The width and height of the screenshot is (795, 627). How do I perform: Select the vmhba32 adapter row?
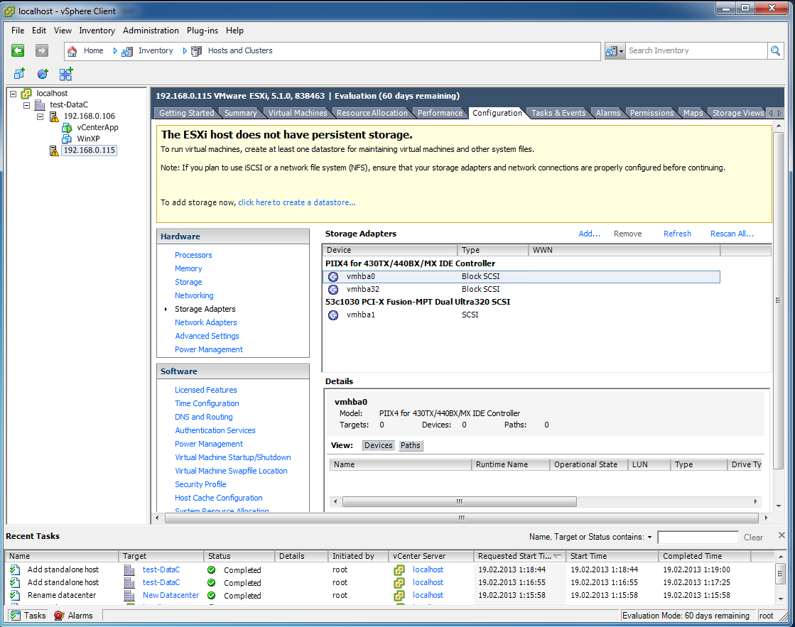pos(521,290)
